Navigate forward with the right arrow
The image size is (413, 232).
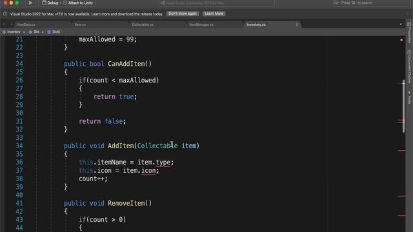coord(11,24)
